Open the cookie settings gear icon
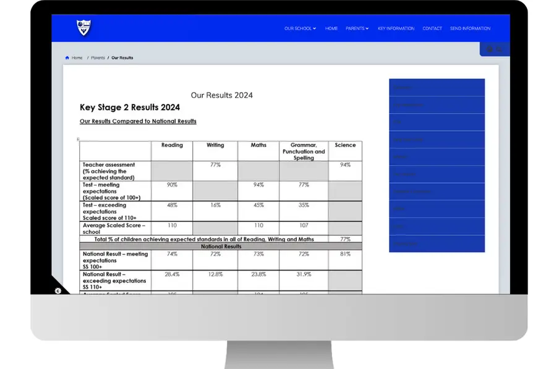Viewport: 554px width, 369px height. [x=58, y=291]
